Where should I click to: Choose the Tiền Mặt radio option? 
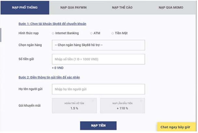tap(113, 33)
